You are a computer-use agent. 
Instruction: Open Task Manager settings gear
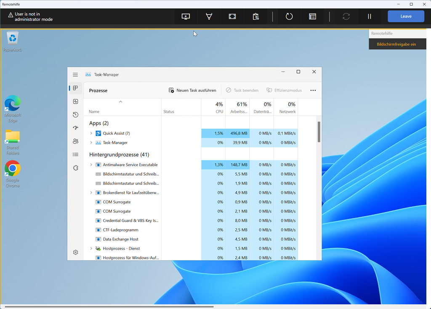(x=75, y=252)
